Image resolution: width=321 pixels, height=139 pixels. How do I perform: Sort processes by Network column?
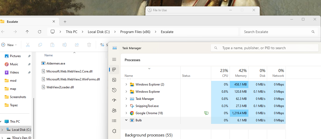tap(276, 73)
